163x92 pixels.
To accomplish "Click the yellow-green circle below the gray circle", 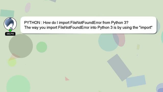I will [x=12, y=62].
